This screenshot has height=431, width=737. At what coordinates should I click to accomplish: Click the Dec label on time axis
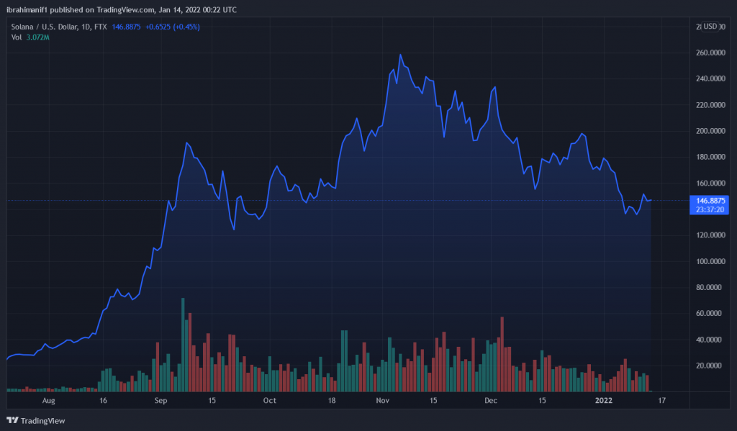489,399
